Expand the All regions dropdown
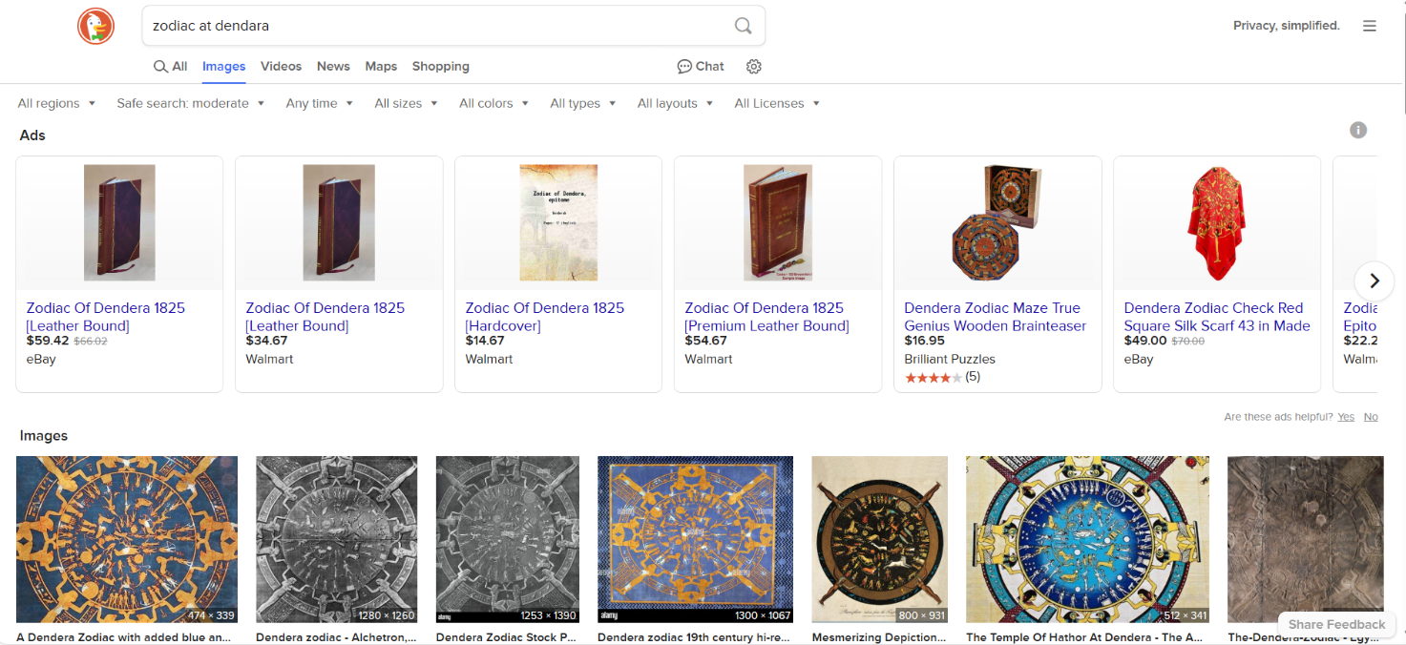Viewport: 1406px width, 645px height. click(x=56, y=103)
